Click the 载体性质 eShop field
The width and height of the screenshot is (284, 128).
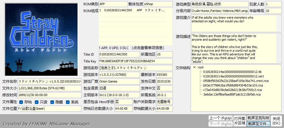click(x=158, y=4)
